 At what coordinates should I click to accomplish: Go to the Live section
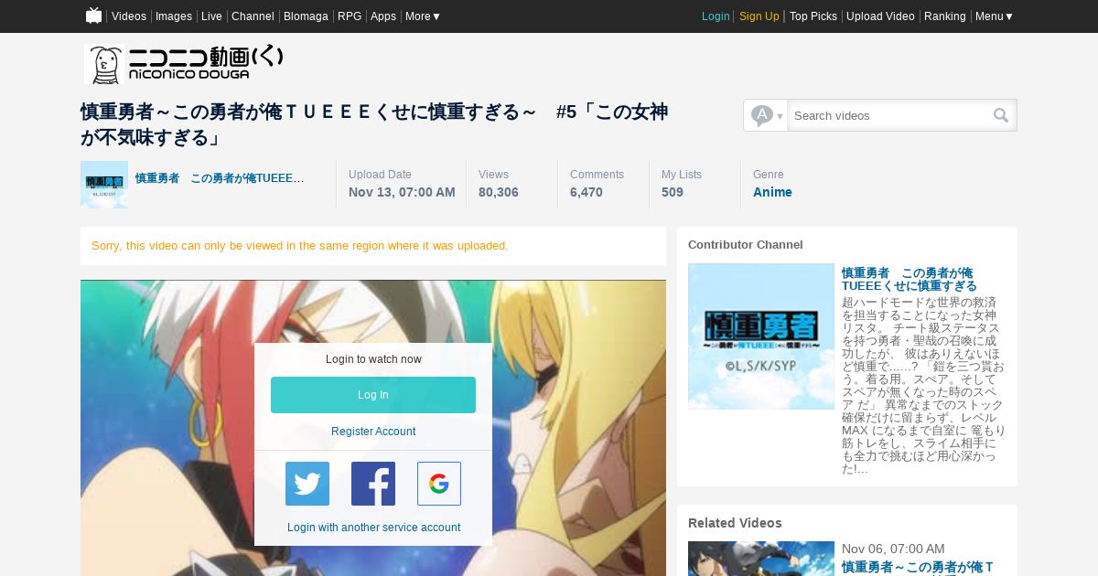coord(211,16)
